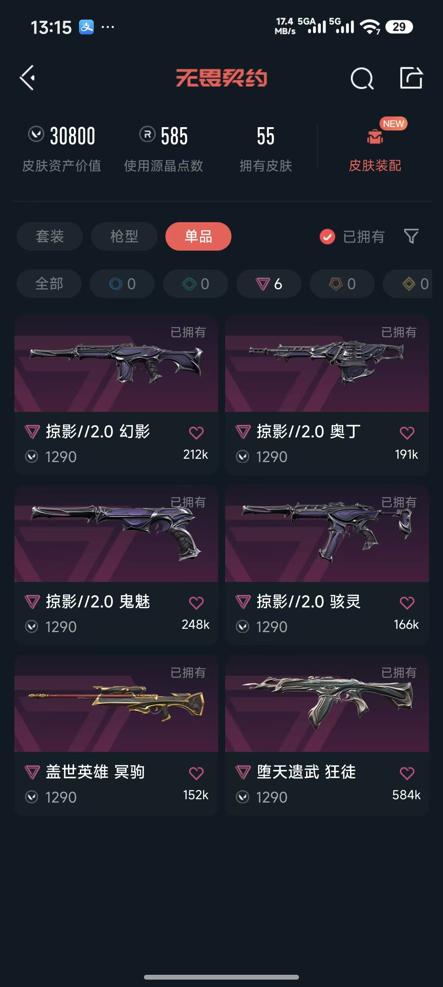Like the 掠影//2.0 幻影 skin heart
The height and width of the screenshot is (987, 443).
click(x=196, y=433)
